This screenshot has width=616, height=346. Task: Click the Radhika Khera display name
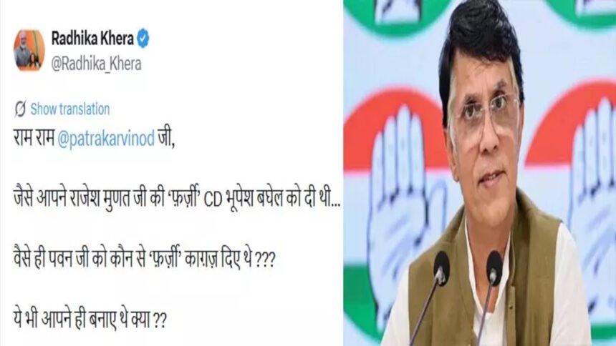92,39
